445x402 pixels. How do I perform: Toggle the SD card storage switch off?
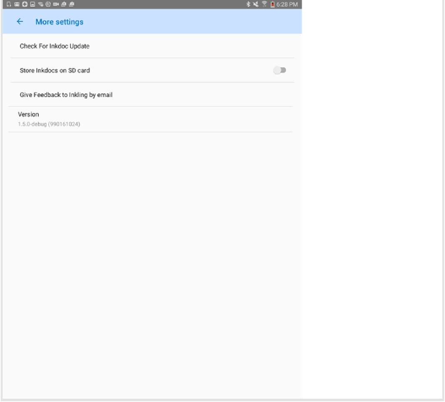[x=281, y=71]
